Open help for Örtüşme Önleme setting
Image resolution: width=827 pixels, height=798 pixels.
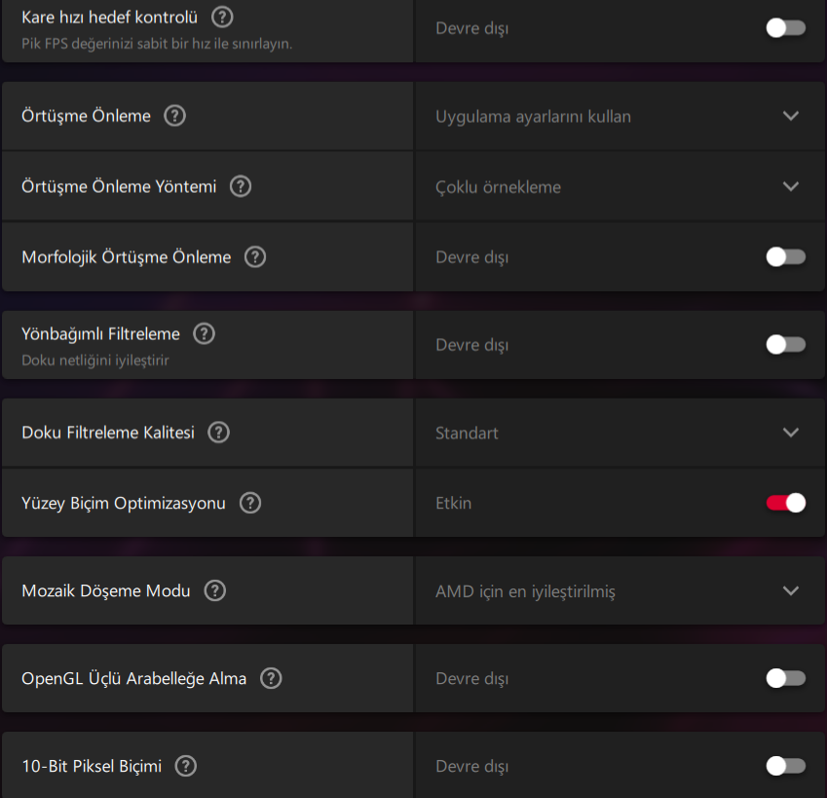click(x=174, y=116)
